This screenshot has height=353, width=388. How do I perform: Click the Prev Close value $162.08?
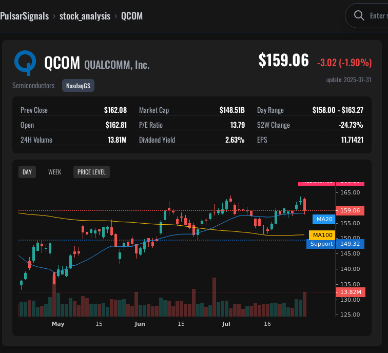[x=115, y=110]
